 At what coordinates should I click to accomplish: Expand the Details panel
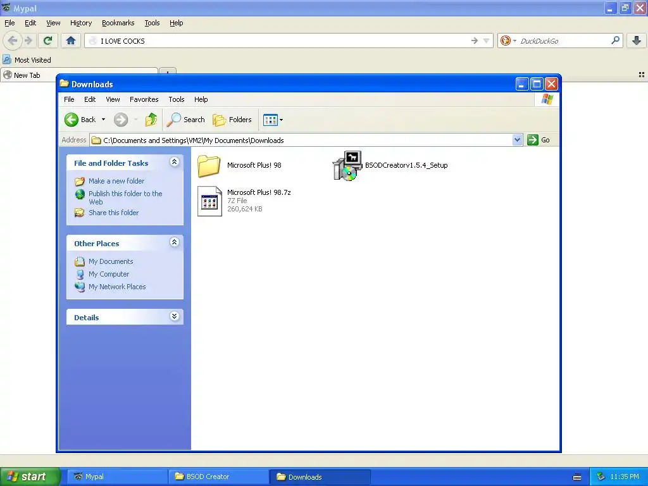175,316
